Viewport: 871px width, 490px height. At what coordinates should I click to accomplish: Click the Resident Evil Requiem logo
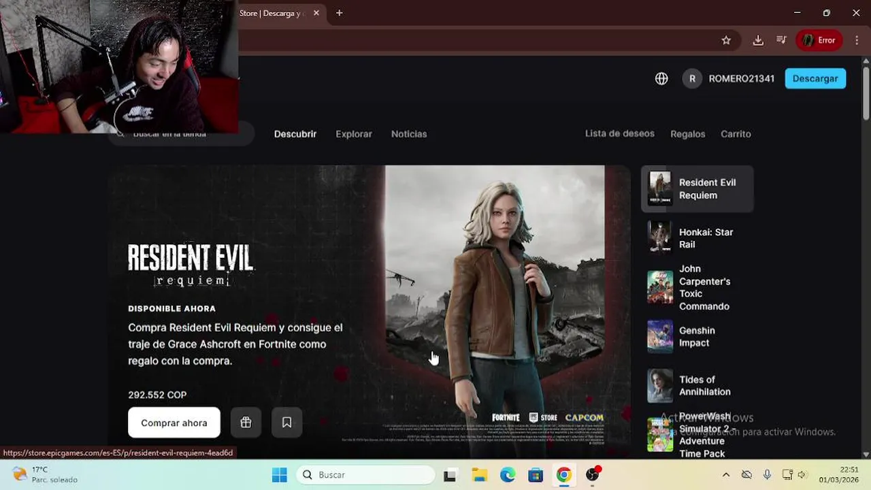(191, 265)
